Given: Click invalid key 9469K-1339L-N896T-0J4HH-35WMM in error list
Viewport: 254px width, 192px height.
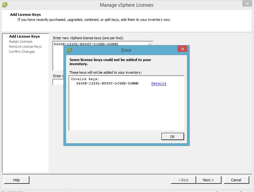Looking at the screenshot, I should (107, 84).
